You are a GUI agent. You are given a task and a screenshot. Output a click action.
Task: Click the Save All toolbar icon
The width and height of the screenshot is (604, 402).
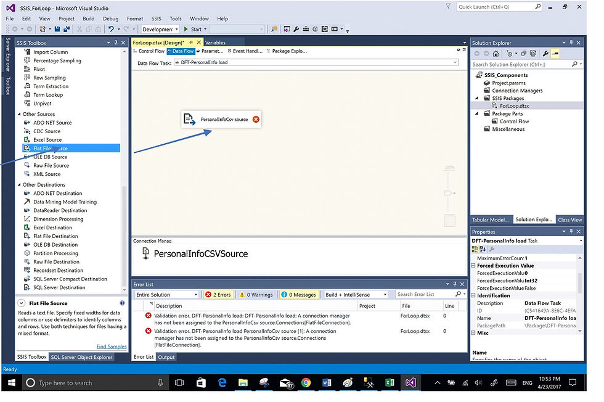[67, 30]
